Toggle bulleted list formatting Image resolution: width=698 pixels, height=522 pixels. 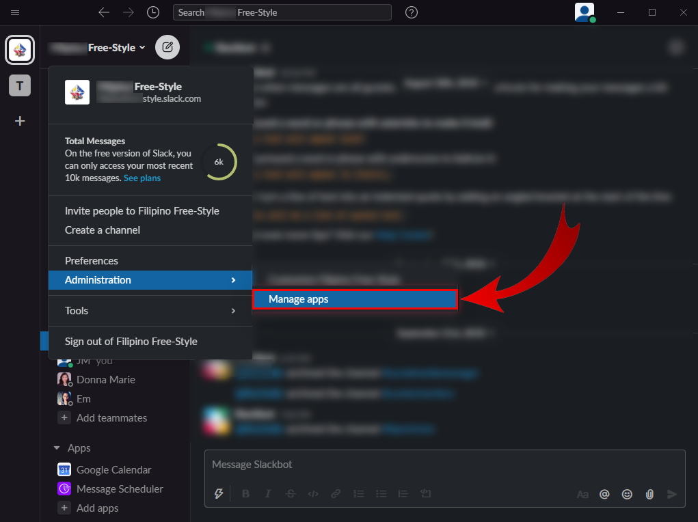click(x=381, y=493)
